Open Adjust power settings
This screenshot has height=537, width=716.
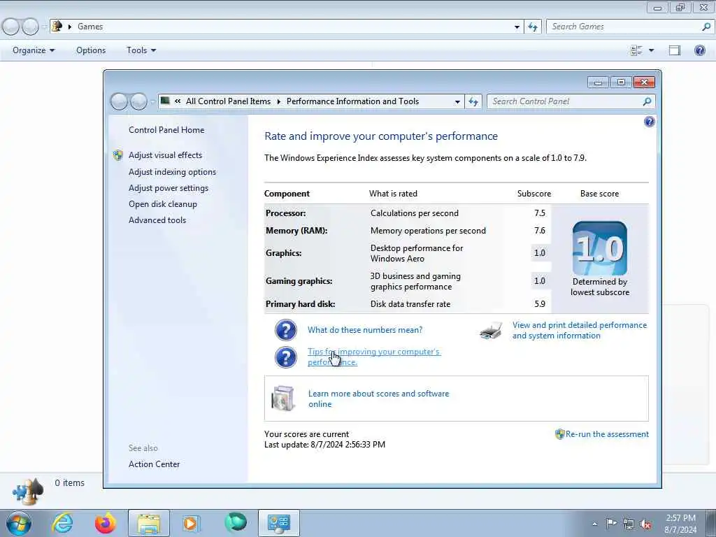pos(169,188)
